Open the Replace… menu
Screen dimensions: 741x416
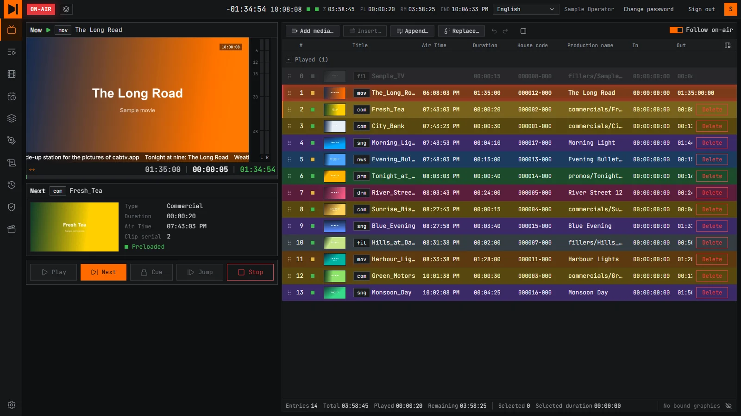tap(461, 31)
